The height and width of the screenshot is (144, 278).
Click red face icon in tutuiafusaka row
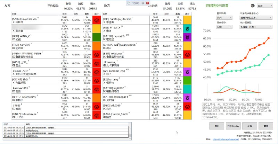pos(97,115)
